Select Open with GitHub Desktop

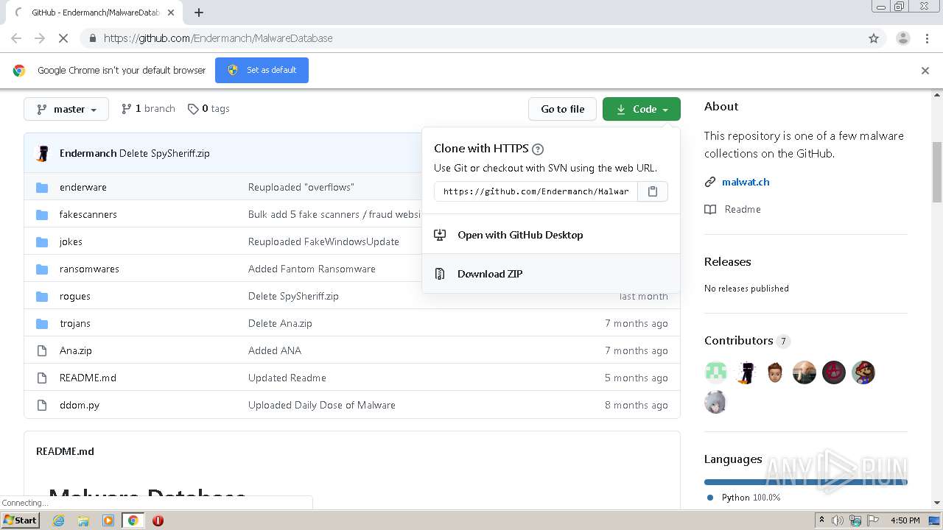[551, 235]
